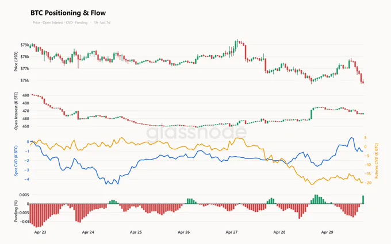Viewport: 391px width, 244px height.
Task: Click the Apr 29 date label
Action: point(327,232)
